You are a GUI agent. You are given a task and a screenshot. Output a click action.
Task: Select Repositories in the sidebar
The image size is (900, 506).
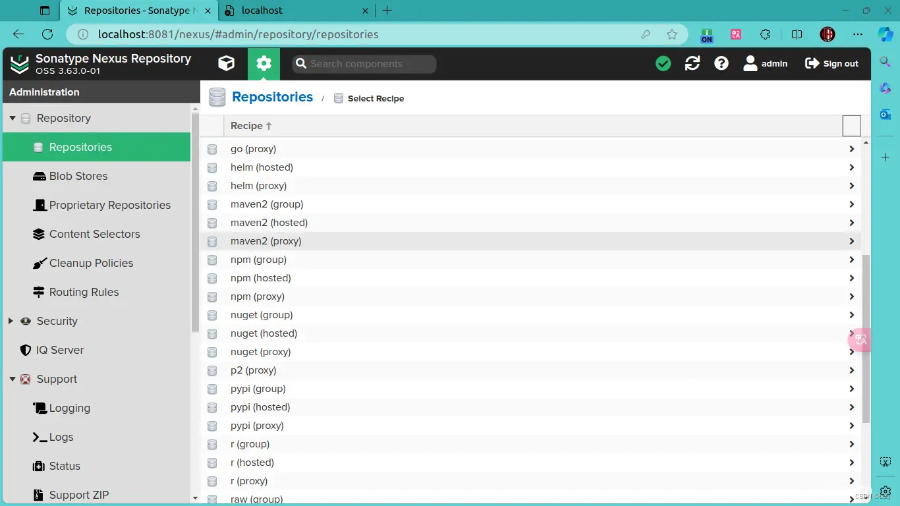(x=96, y=147)
